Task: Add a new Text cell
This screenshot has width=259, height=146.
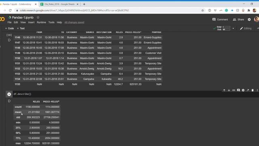Action: click(x=21, y=28)
